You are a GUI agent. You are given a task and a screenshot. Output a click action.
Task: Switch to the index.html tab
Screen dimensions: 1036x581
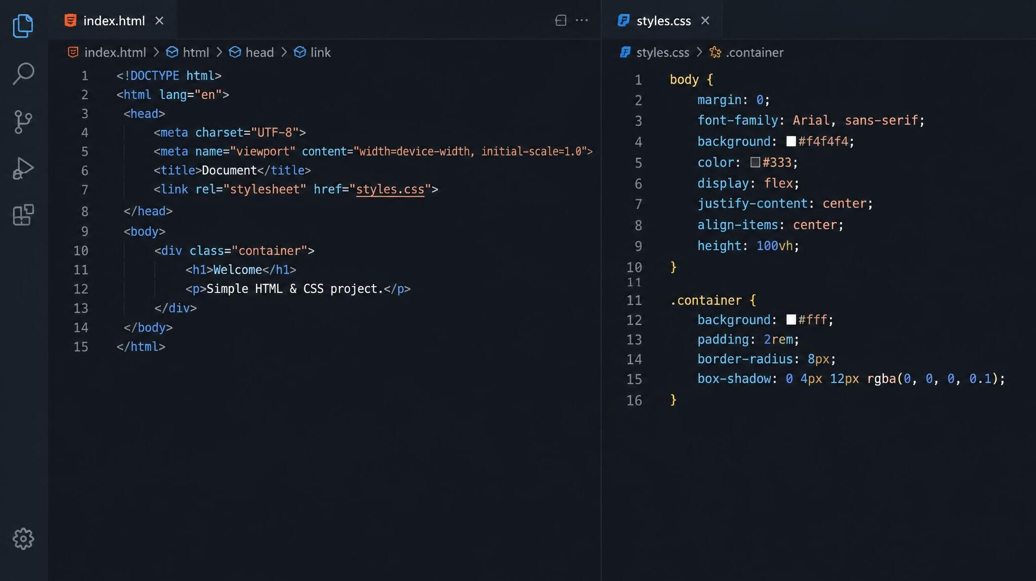click(114, 20)
